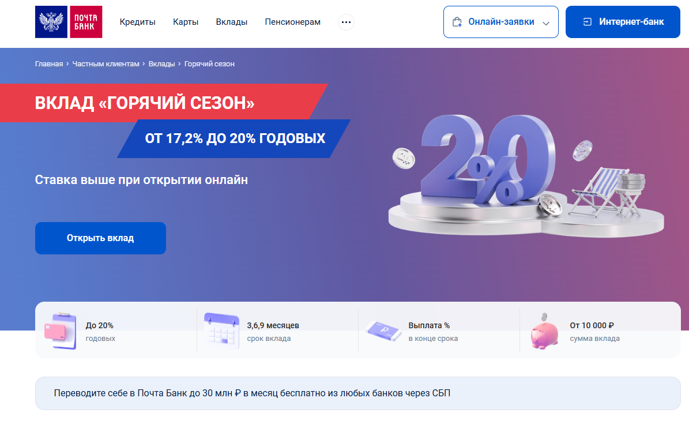This screenshot has width=689, height=428.
Task: Click the calendar icon for deposit term
Action: point(222,331)
